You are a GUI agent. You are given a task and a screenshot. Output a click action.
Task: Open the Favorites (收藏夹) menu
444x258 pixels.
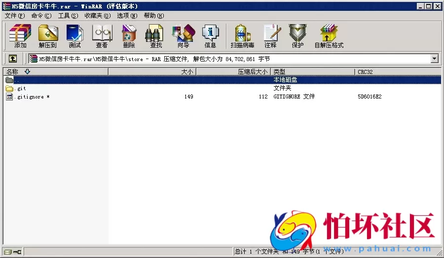point(98,16)
